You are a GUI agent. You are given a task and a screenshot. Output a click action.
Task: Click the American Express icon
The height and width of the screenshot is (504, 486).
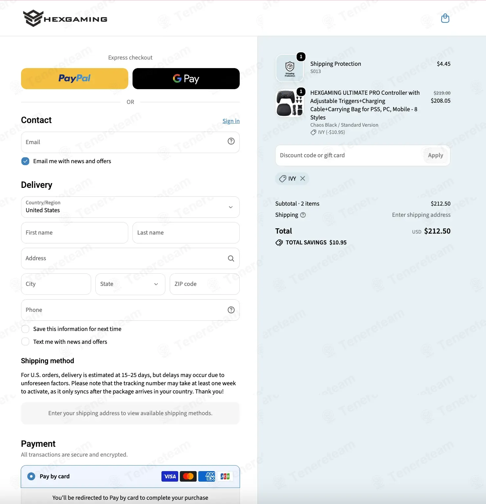[x=207, y=476]
